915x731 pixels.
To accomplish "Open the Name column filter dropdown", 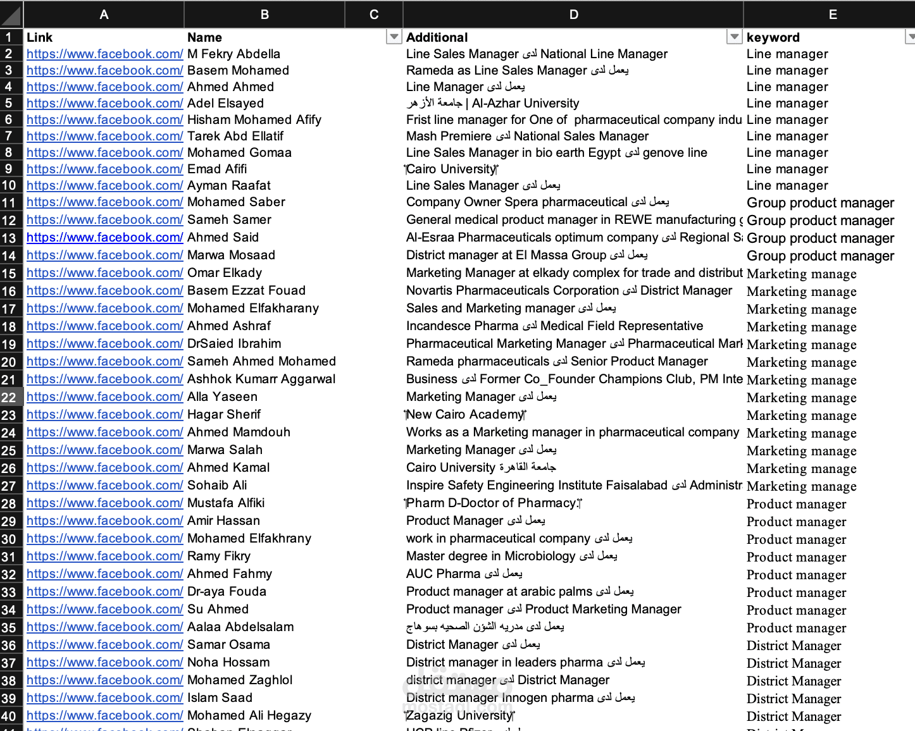I will click(x=394, y=37).
